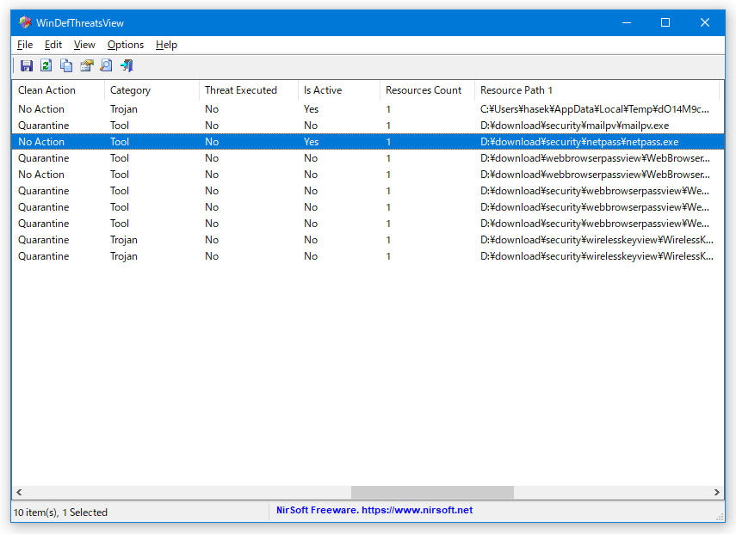Select the netpass.exe threat row

click(x=368, y=142)
